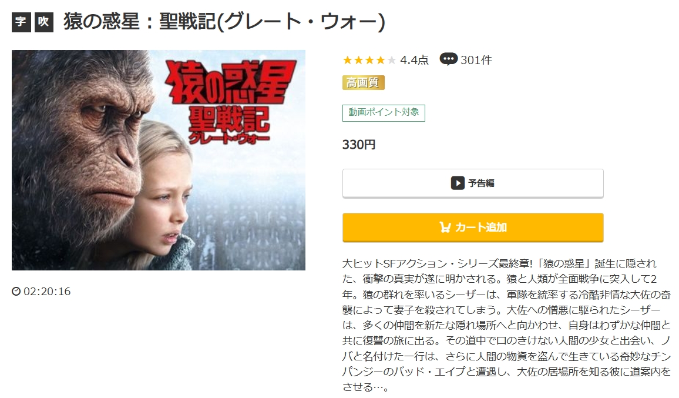679x398 pixels.
Task: Click the 高画質 quality badge
Action: 364,82
